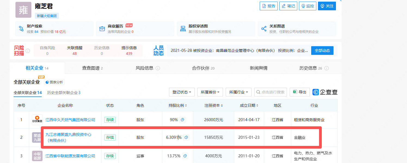
Task: Select the 全部关联企业 14 sub-tab
Action: tap(28, 93)
